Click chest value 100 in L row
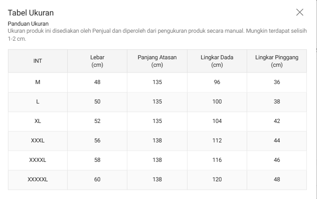The height and width of the screenshot is (199, 317). pyautogui.click(x=217, y=102)
